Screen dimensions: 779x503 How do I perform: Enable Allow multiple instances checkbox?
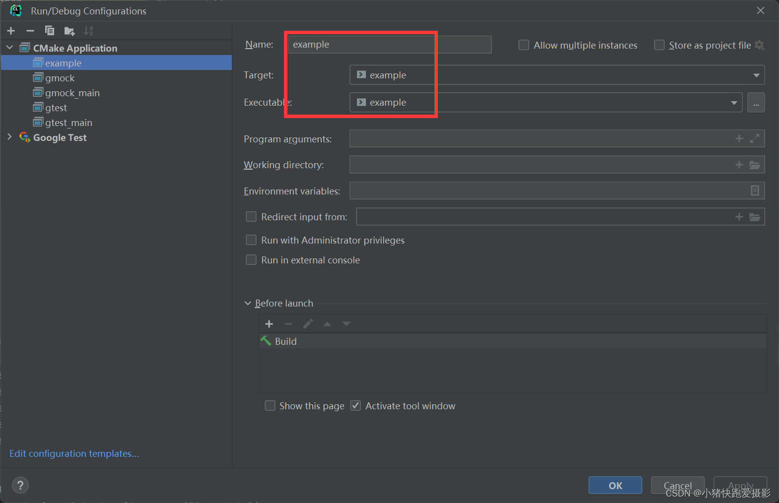coord(523,45)
